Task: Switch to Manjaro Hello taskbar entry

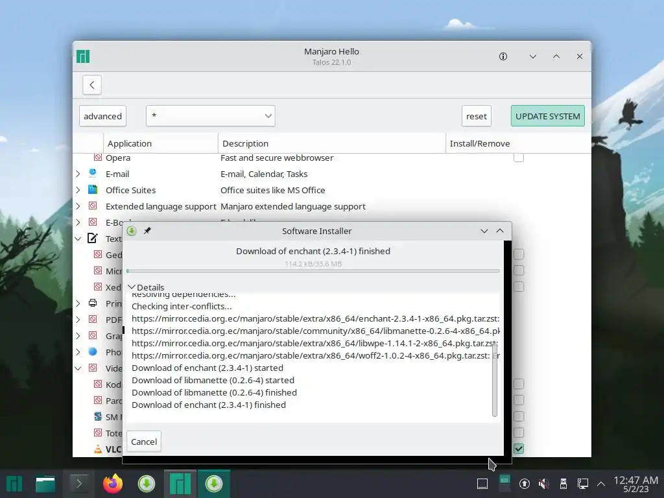Action: pyautogui.click(x=180, y=484)
